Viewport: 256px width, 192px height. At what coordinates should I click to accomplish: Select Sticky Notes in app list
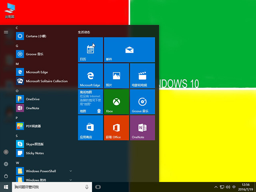(34, 153)
